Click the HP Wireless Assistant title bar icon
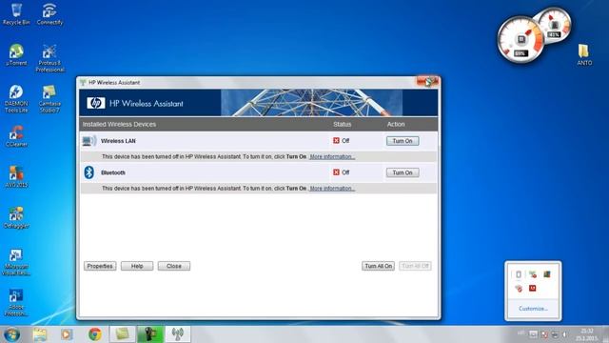This screenshot has width=609, height=343. (x=83, y=83)
